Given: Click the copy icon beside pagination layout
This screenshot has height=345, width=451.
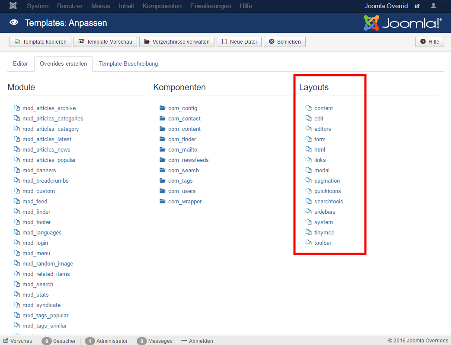Looking at the screenshot, I should (308, 180).
